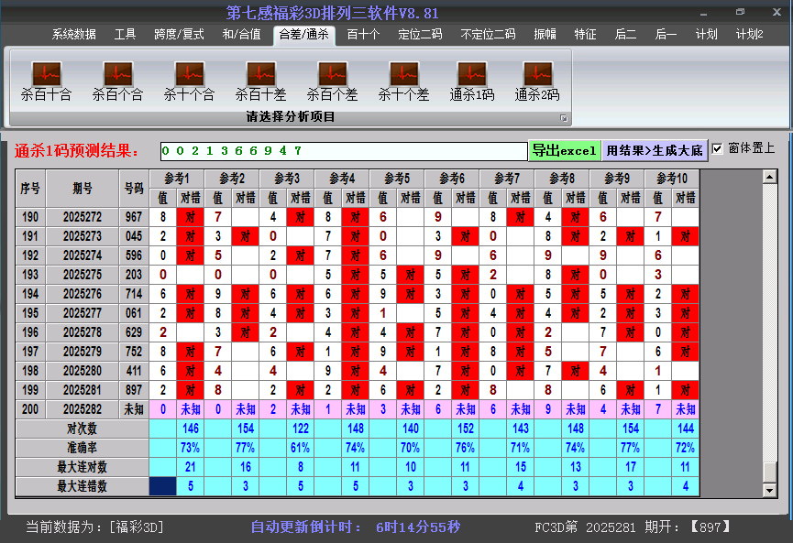Open the 系统数据 menu
The height and width of the screenshot is (543, 793).
click(x=73, y=34)
